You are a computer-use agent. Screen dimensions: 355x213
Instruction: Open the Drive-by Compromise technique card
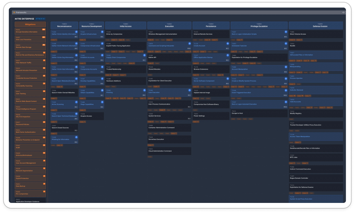click(x=126, y=33)
